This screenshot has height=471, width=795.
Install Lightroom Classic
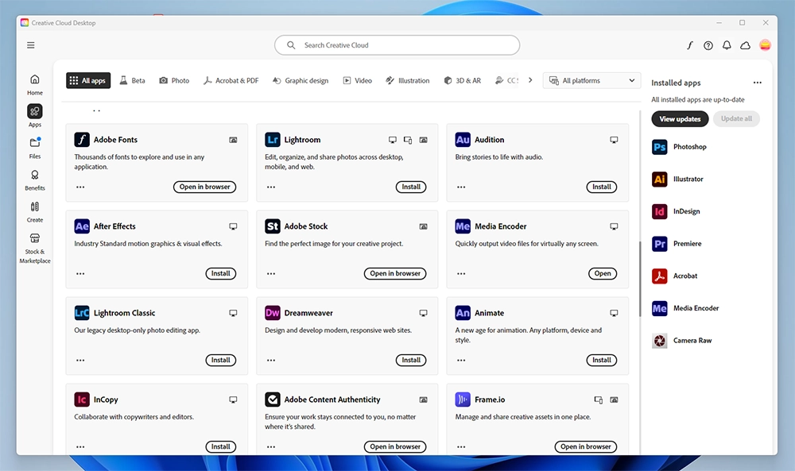coord(220,360)
